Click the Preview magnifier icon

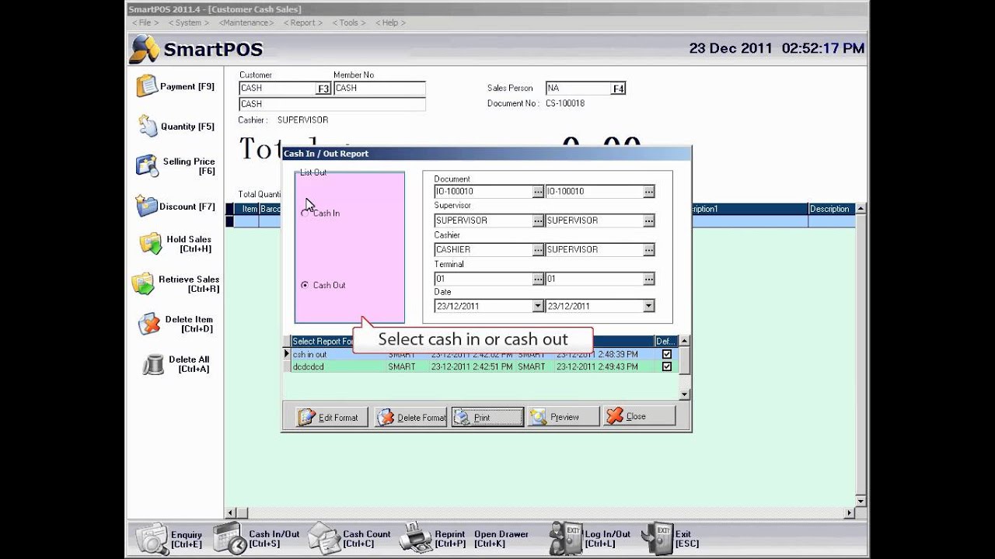coord(538,417)
